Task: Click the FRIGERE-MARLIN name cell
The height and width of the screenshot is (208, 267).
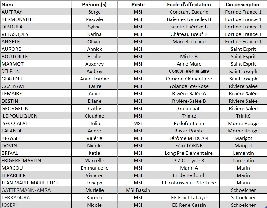Action: click(x=36, y=160)
